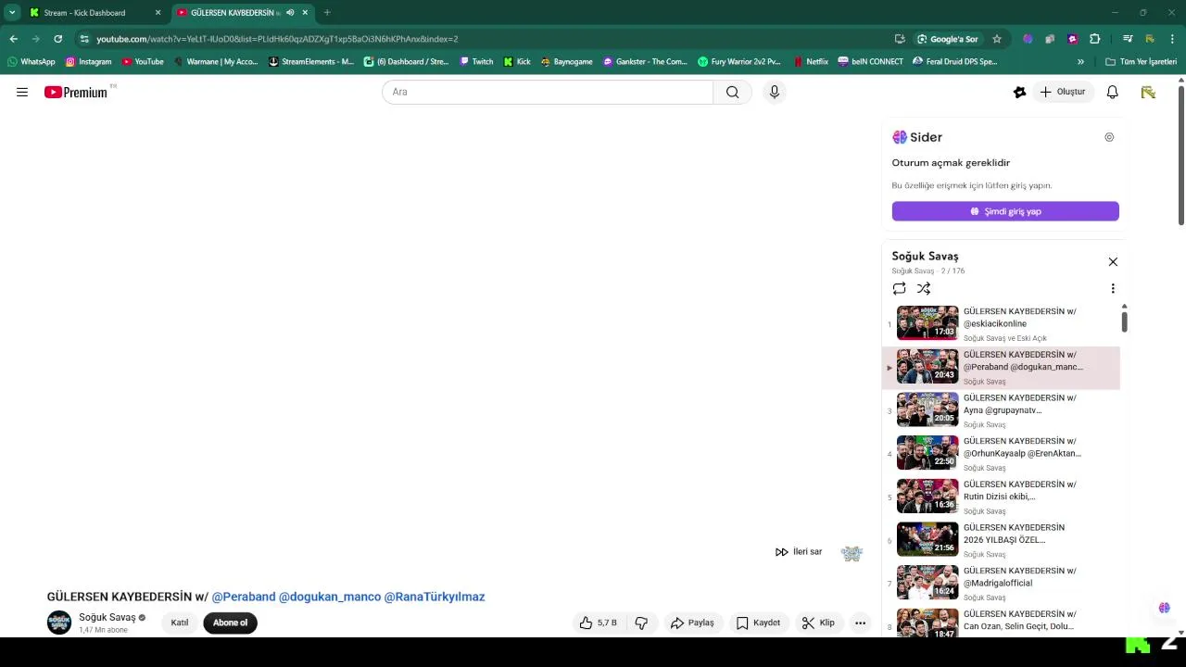The height and width of the screenshot is (667, 1186).
Task: Open @Peraband mention link in title
Action: (x=244, y=597)
